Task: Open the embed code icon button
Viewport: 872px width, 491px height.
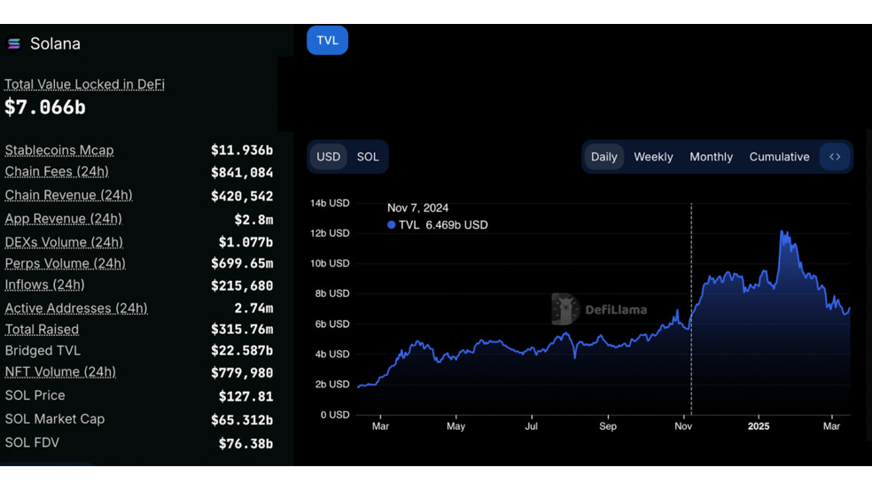Action: [x=834, y=157]
